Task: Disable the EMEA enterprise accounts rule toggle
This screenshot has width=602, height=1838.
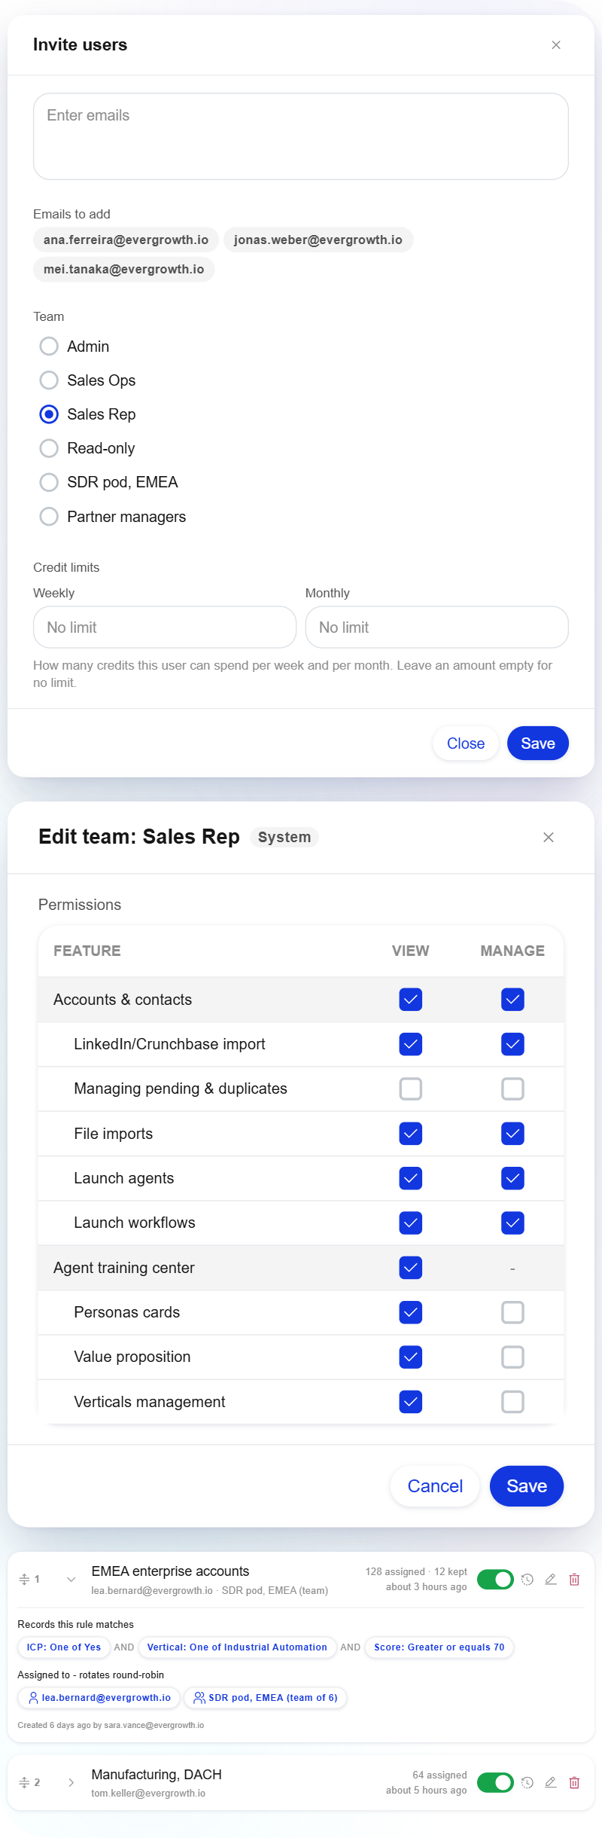Action: pyautogui.click(x=495, y=1579)
